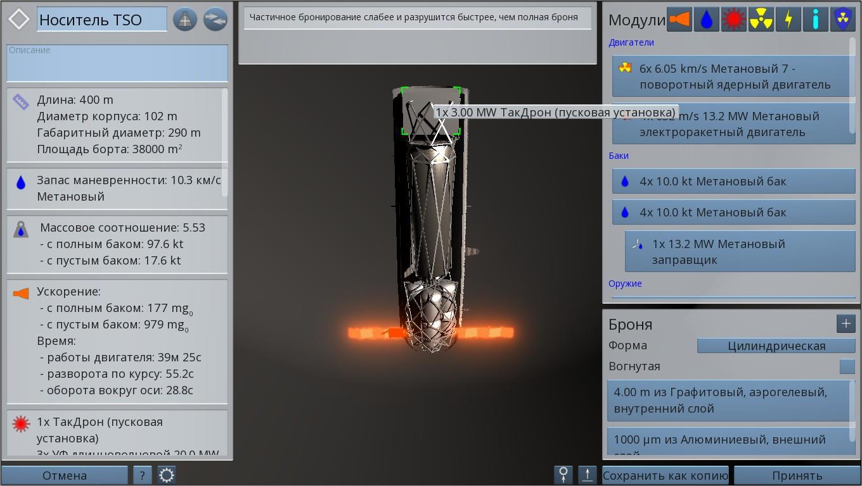The height and width of the screenshot is (486, 862).
Task: Select the 1x 13.2 MW Метановый заправщик module
Action: click(740, 252)
